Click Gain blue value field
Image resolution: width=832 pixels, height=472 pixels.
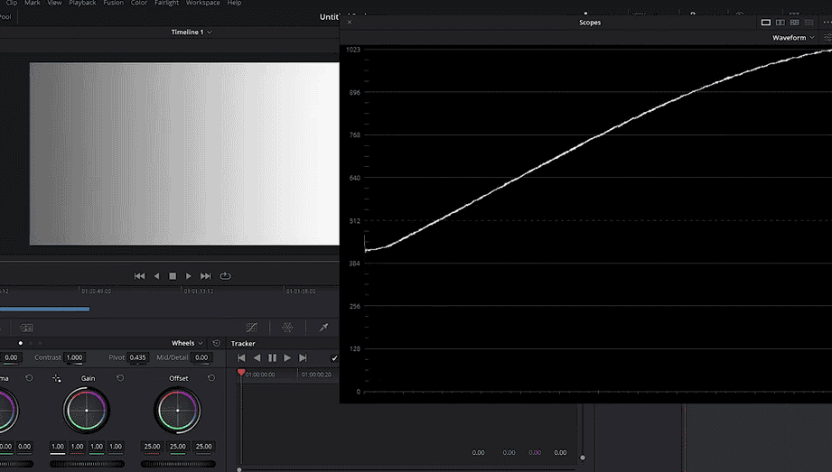point(116,447)
